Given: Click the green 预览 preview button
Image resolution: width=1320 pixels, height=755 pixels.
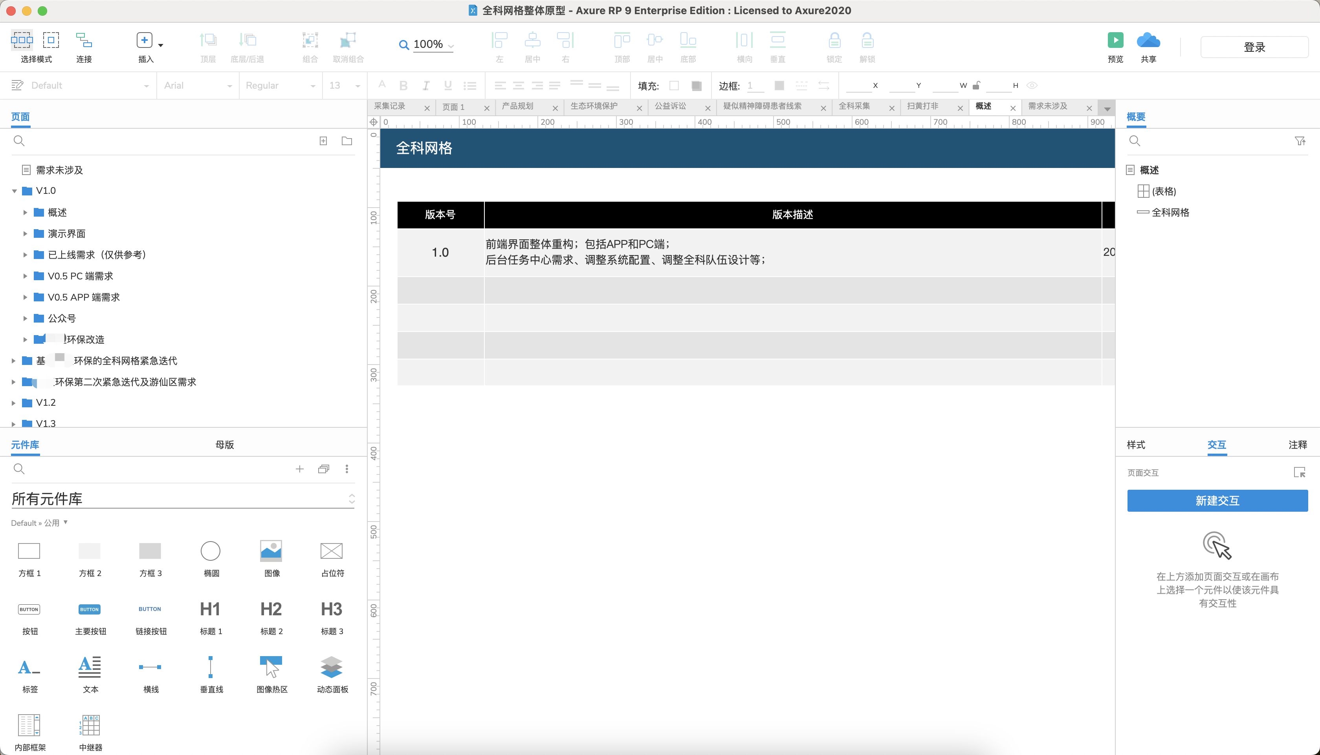Looking at the screenshot, I should (x=1115, y=40).
